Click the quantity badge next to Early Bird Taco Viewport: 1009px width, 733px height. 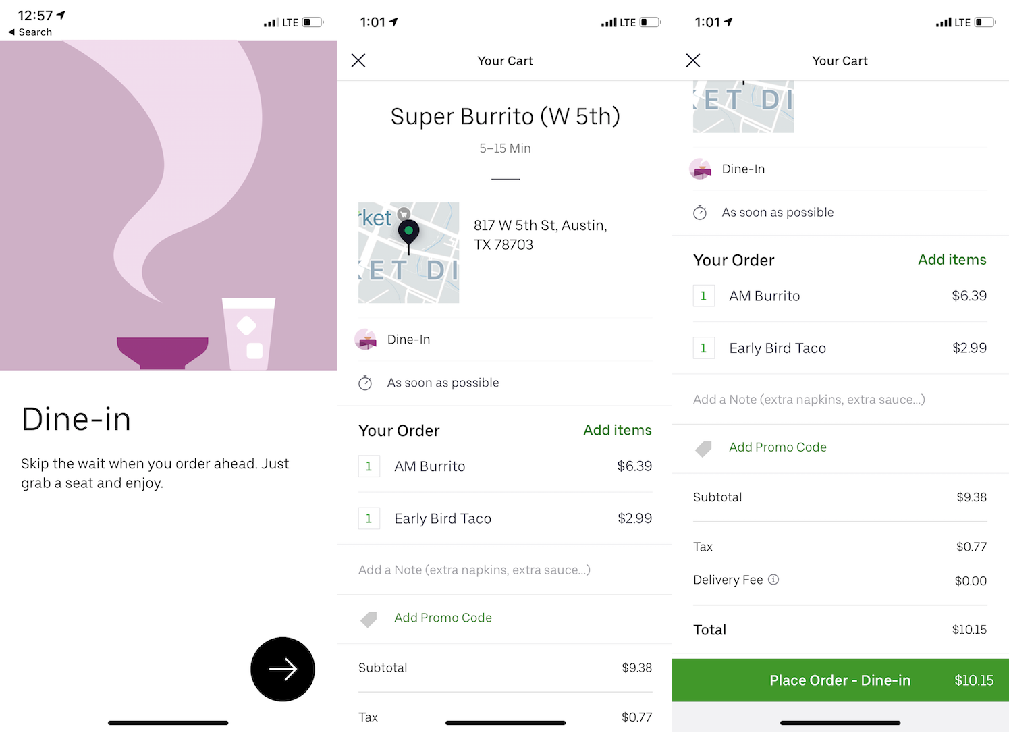click(x=369, y=518)
